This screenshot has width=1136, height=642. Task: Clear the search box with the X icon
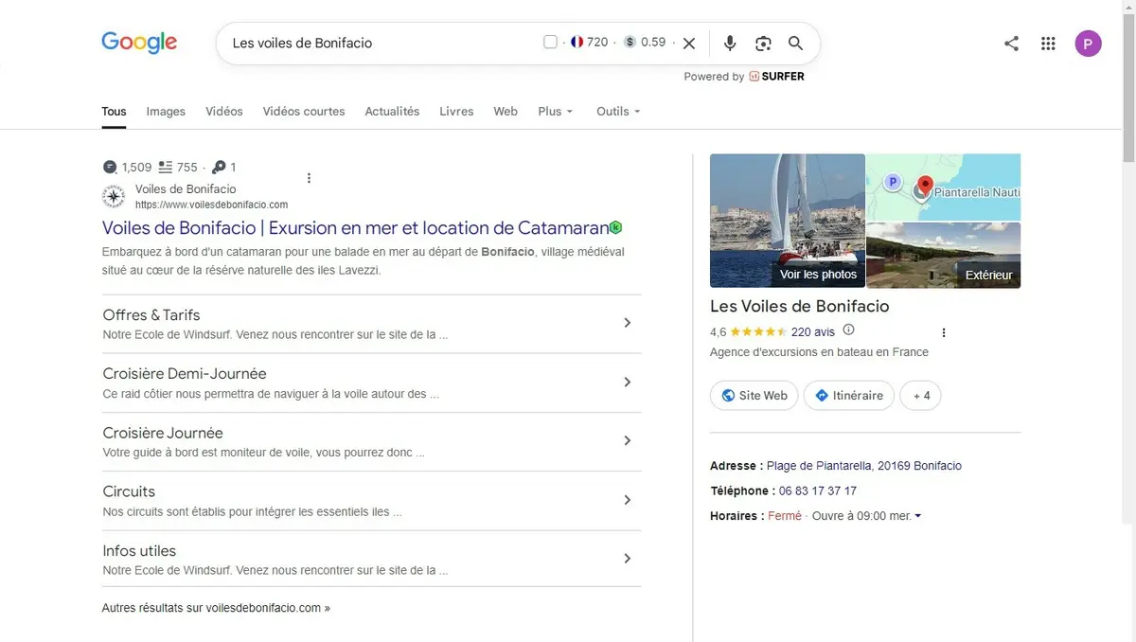tap(689, 43)
